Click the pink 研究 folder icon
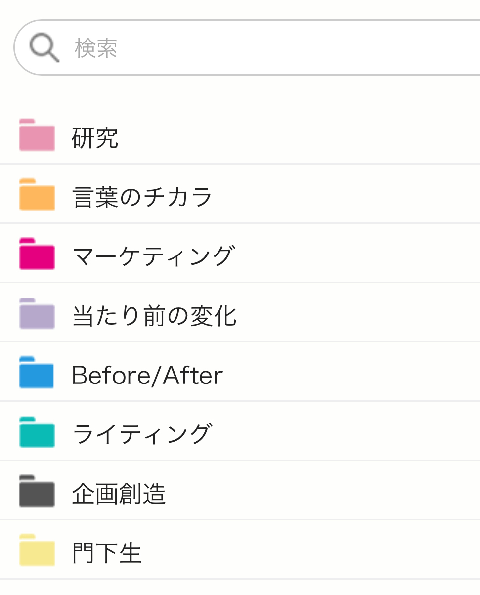Viewport: 480px width, 595px height. (x=37, y=135)
